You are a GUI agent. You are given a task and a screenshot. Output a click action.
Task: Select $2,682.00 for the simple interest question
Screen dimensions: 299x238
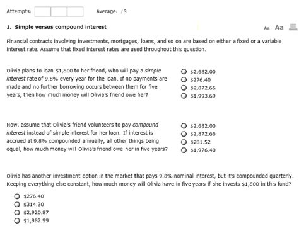click(x=184, y=72)
